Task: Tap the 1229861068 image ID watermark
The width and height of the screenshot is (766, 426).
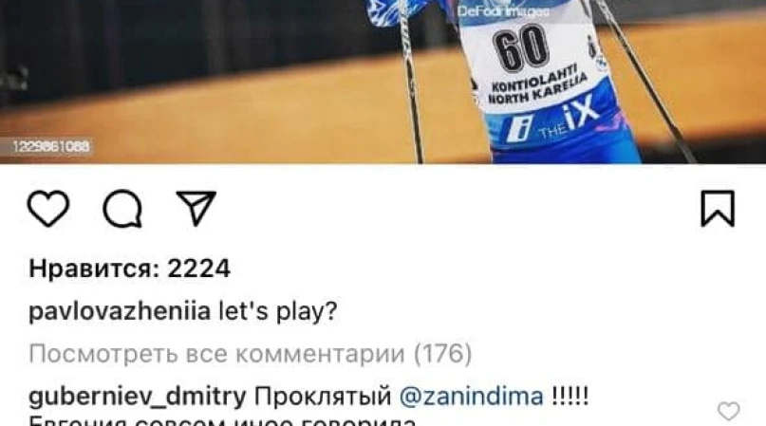Action: click(51, 146)
